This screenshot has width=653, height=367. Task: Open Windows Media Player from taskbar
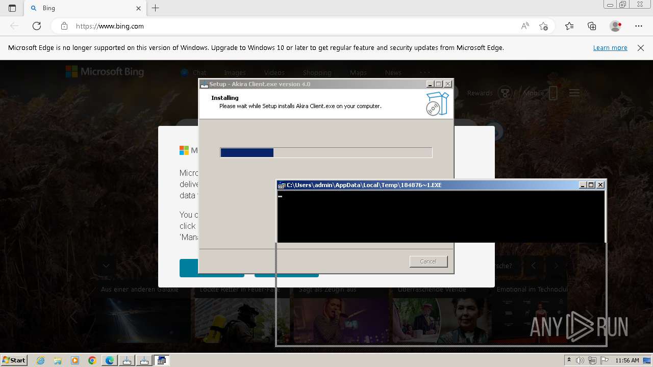75,360
